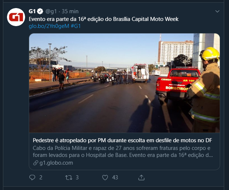Open the #G1 hashtag

[x=76, y=26]
